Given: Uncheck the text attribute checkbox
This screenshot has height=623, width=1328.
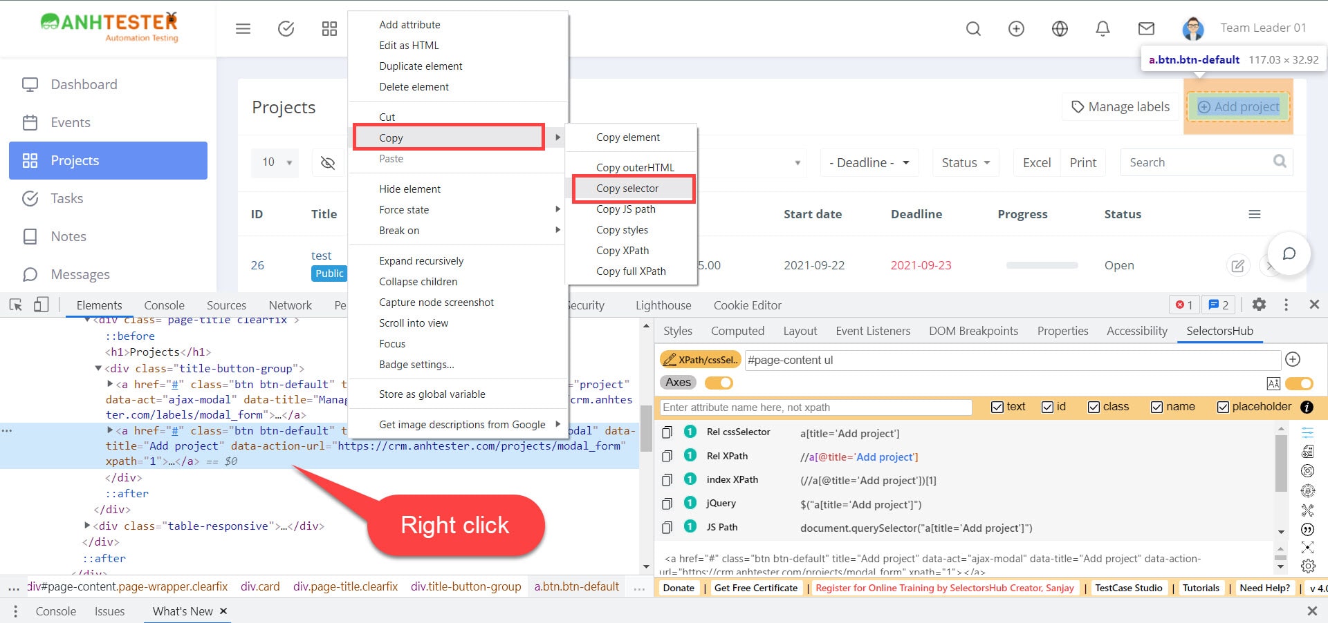Looking at the screenshot, I should [x=997, y=407].
